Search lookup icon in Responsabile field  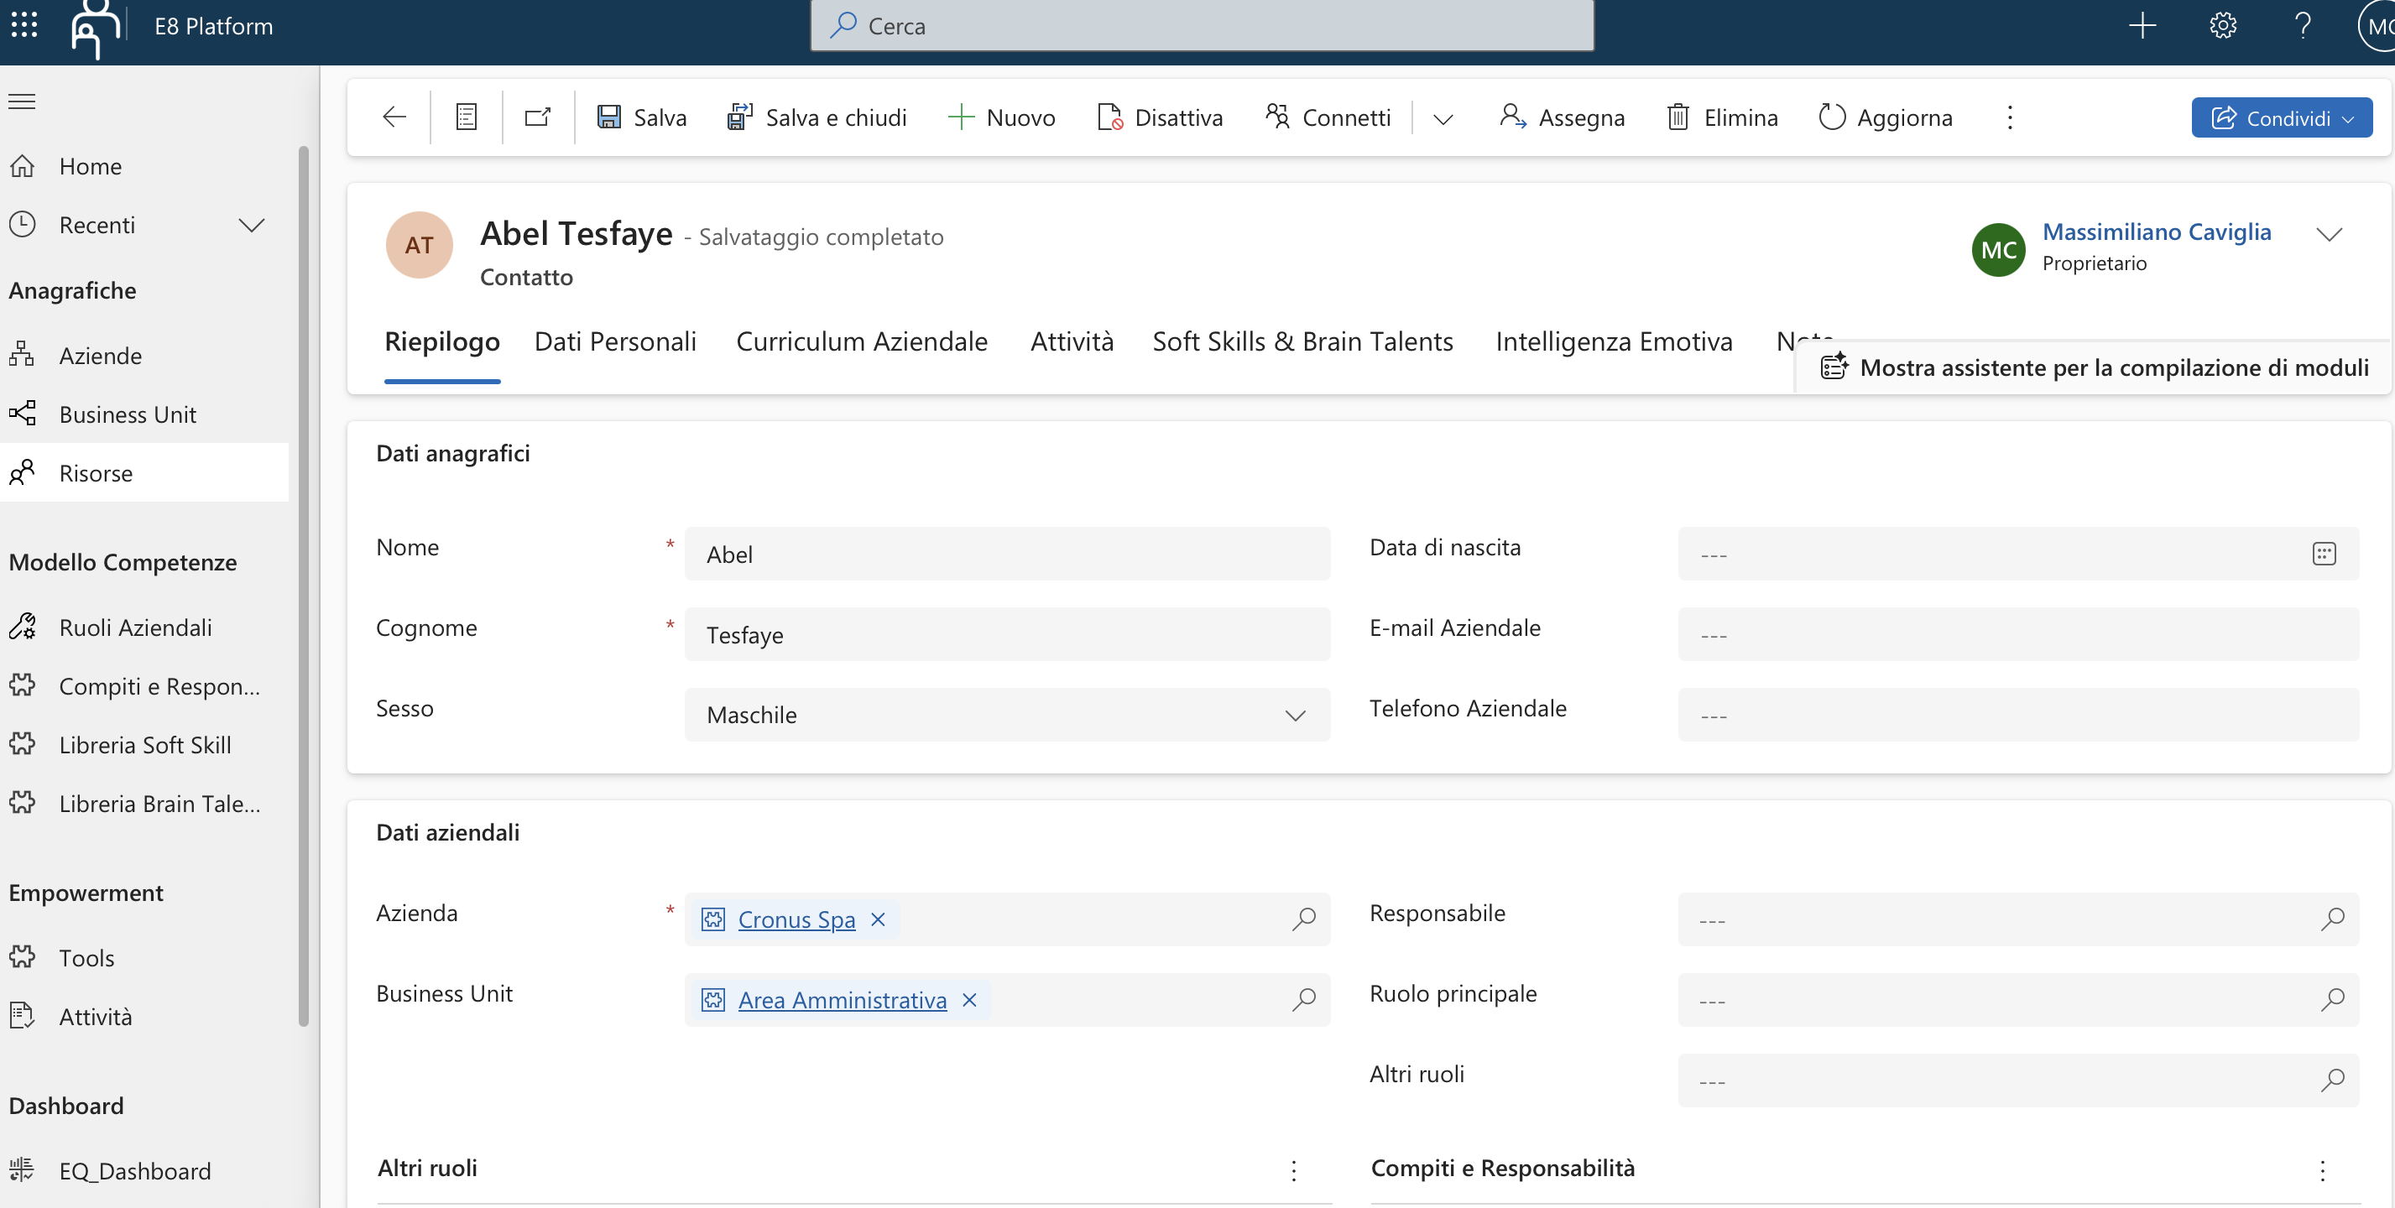click(2332, 919)
